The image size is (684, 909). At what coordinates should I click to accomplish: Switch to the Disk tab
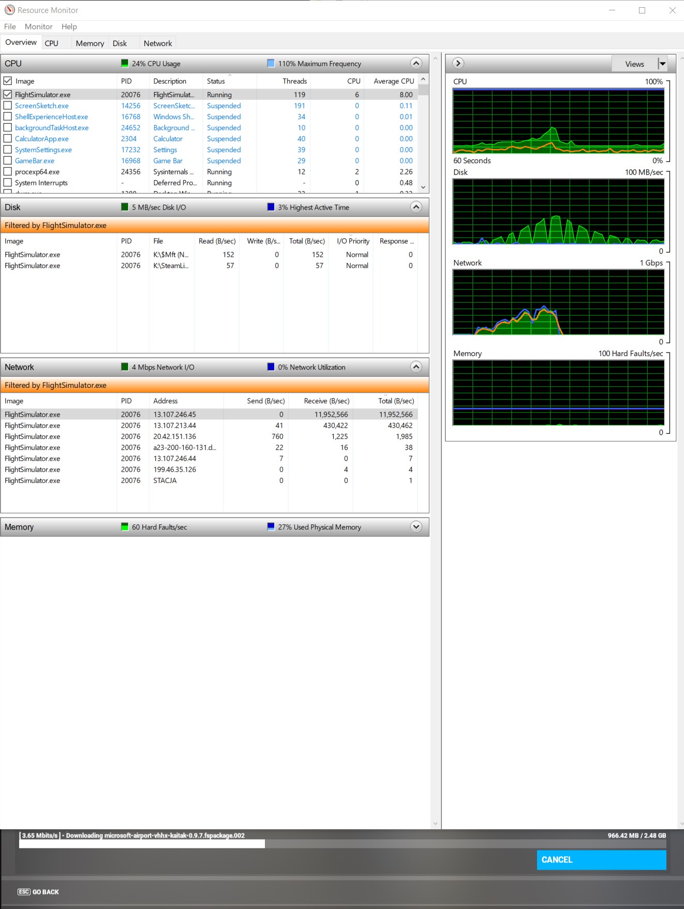click(x=120, y=43)
